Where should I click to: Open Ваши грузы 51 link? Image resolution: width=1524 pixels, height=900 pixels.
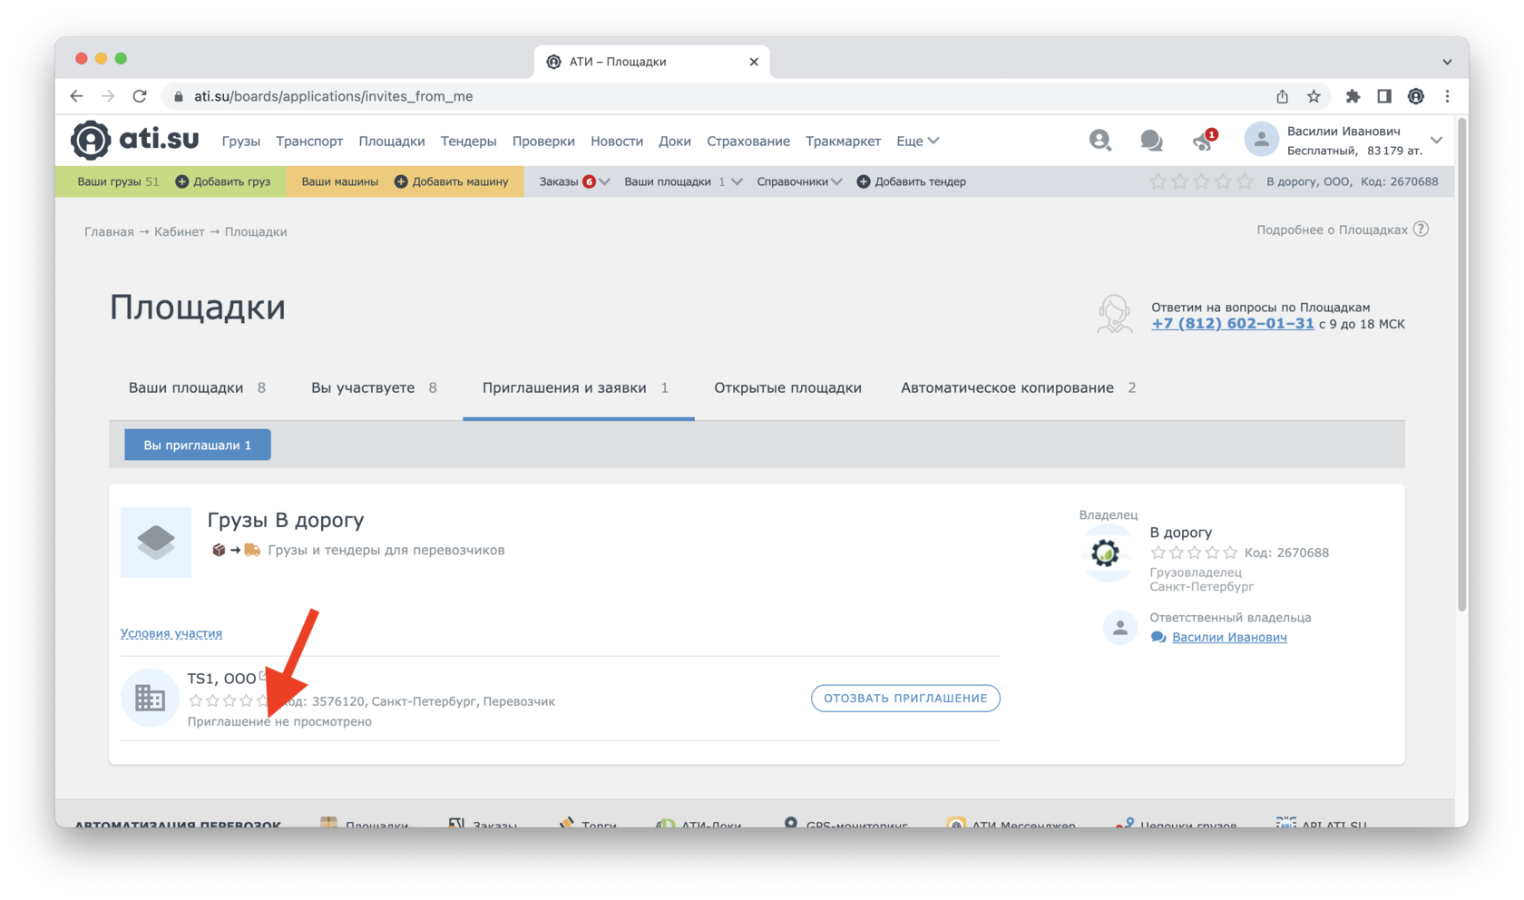pyautogui.click(x=117, y=181)
